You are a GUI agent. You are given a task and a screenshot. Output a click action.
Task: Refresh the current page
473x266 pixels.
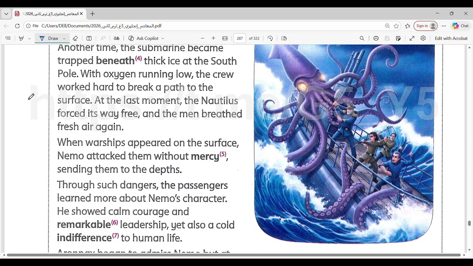[17, 26]
